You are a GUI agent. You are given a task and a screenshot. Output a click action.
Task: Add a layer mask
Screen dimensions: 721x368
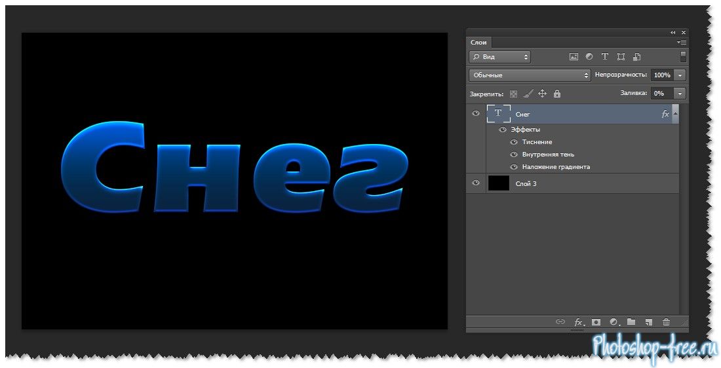click(x=596, y=322)
